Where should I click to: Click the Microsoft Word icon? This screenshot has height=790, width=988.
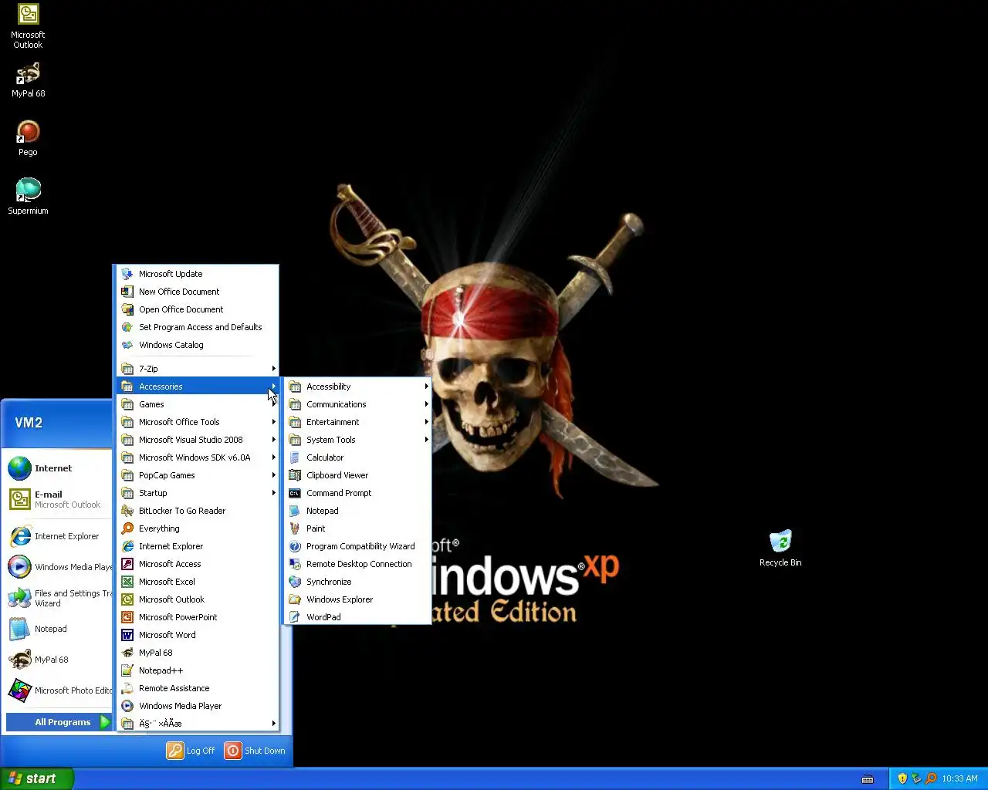(x=127, y=635)
